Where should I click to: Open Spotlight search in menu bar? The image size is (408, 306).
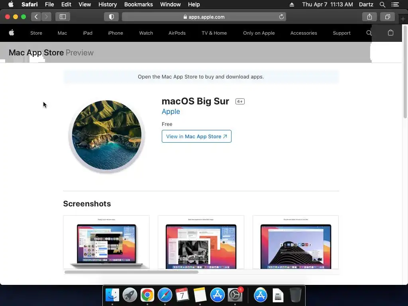(x=382, y=4)
